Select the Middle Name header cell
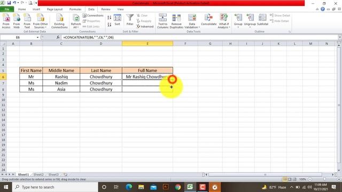Viewport: 342px width, 192px height. (61, 70)
